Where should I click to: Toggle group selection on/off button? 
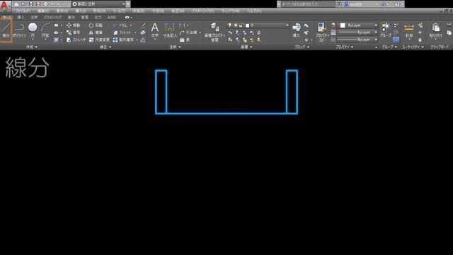tap(396, 40)
